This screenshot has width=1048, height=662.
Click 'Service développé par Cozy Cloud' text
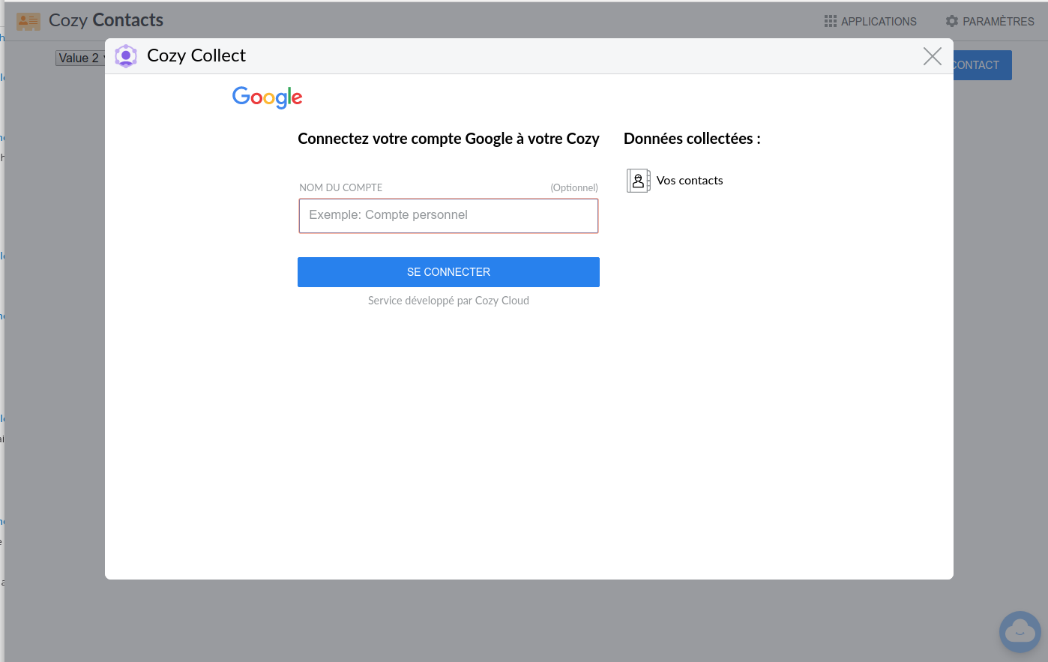tap(448, 301)
